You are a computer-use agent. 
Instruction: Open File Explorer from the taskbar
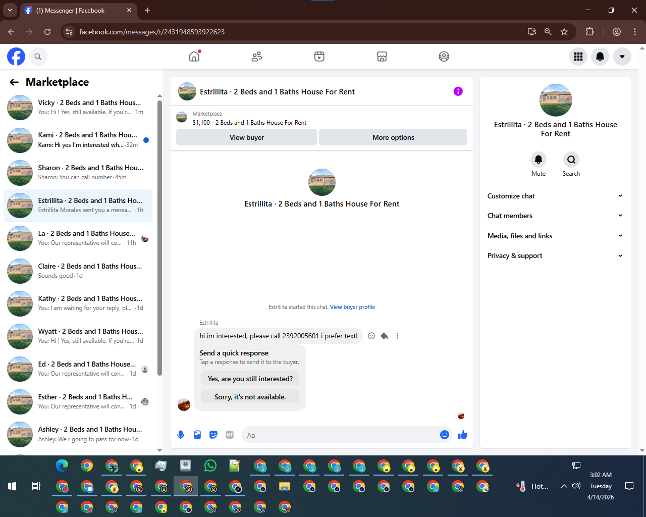click(285, 487)
